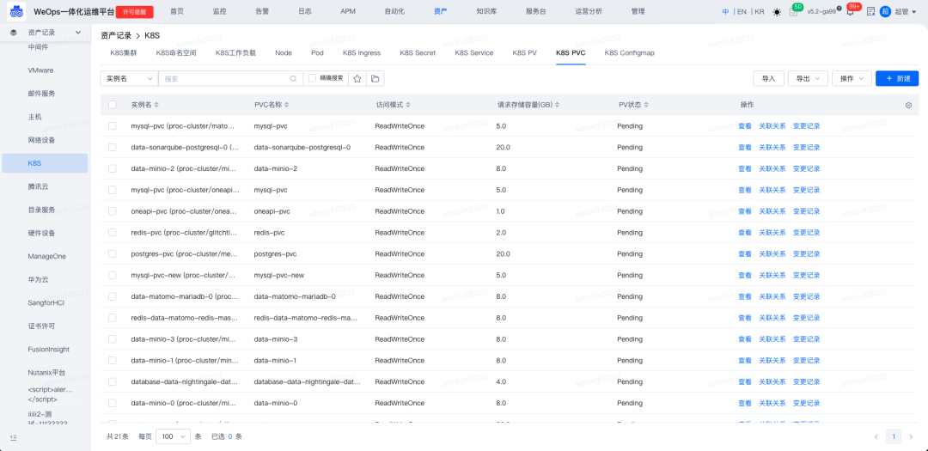Image resolution: width=928 pixels, height=451 pixels.
Task: Select 腾讯云 in the sidebar
Action: (x=37, y=186)
